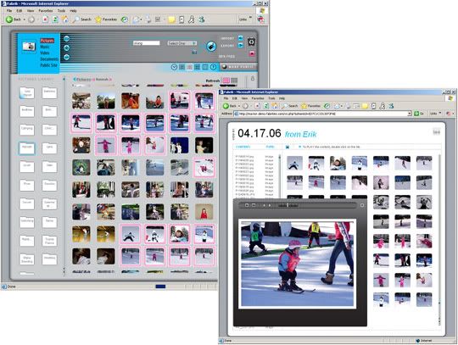Click the square icon at the viewer bar's right end

tap(362, 205)
